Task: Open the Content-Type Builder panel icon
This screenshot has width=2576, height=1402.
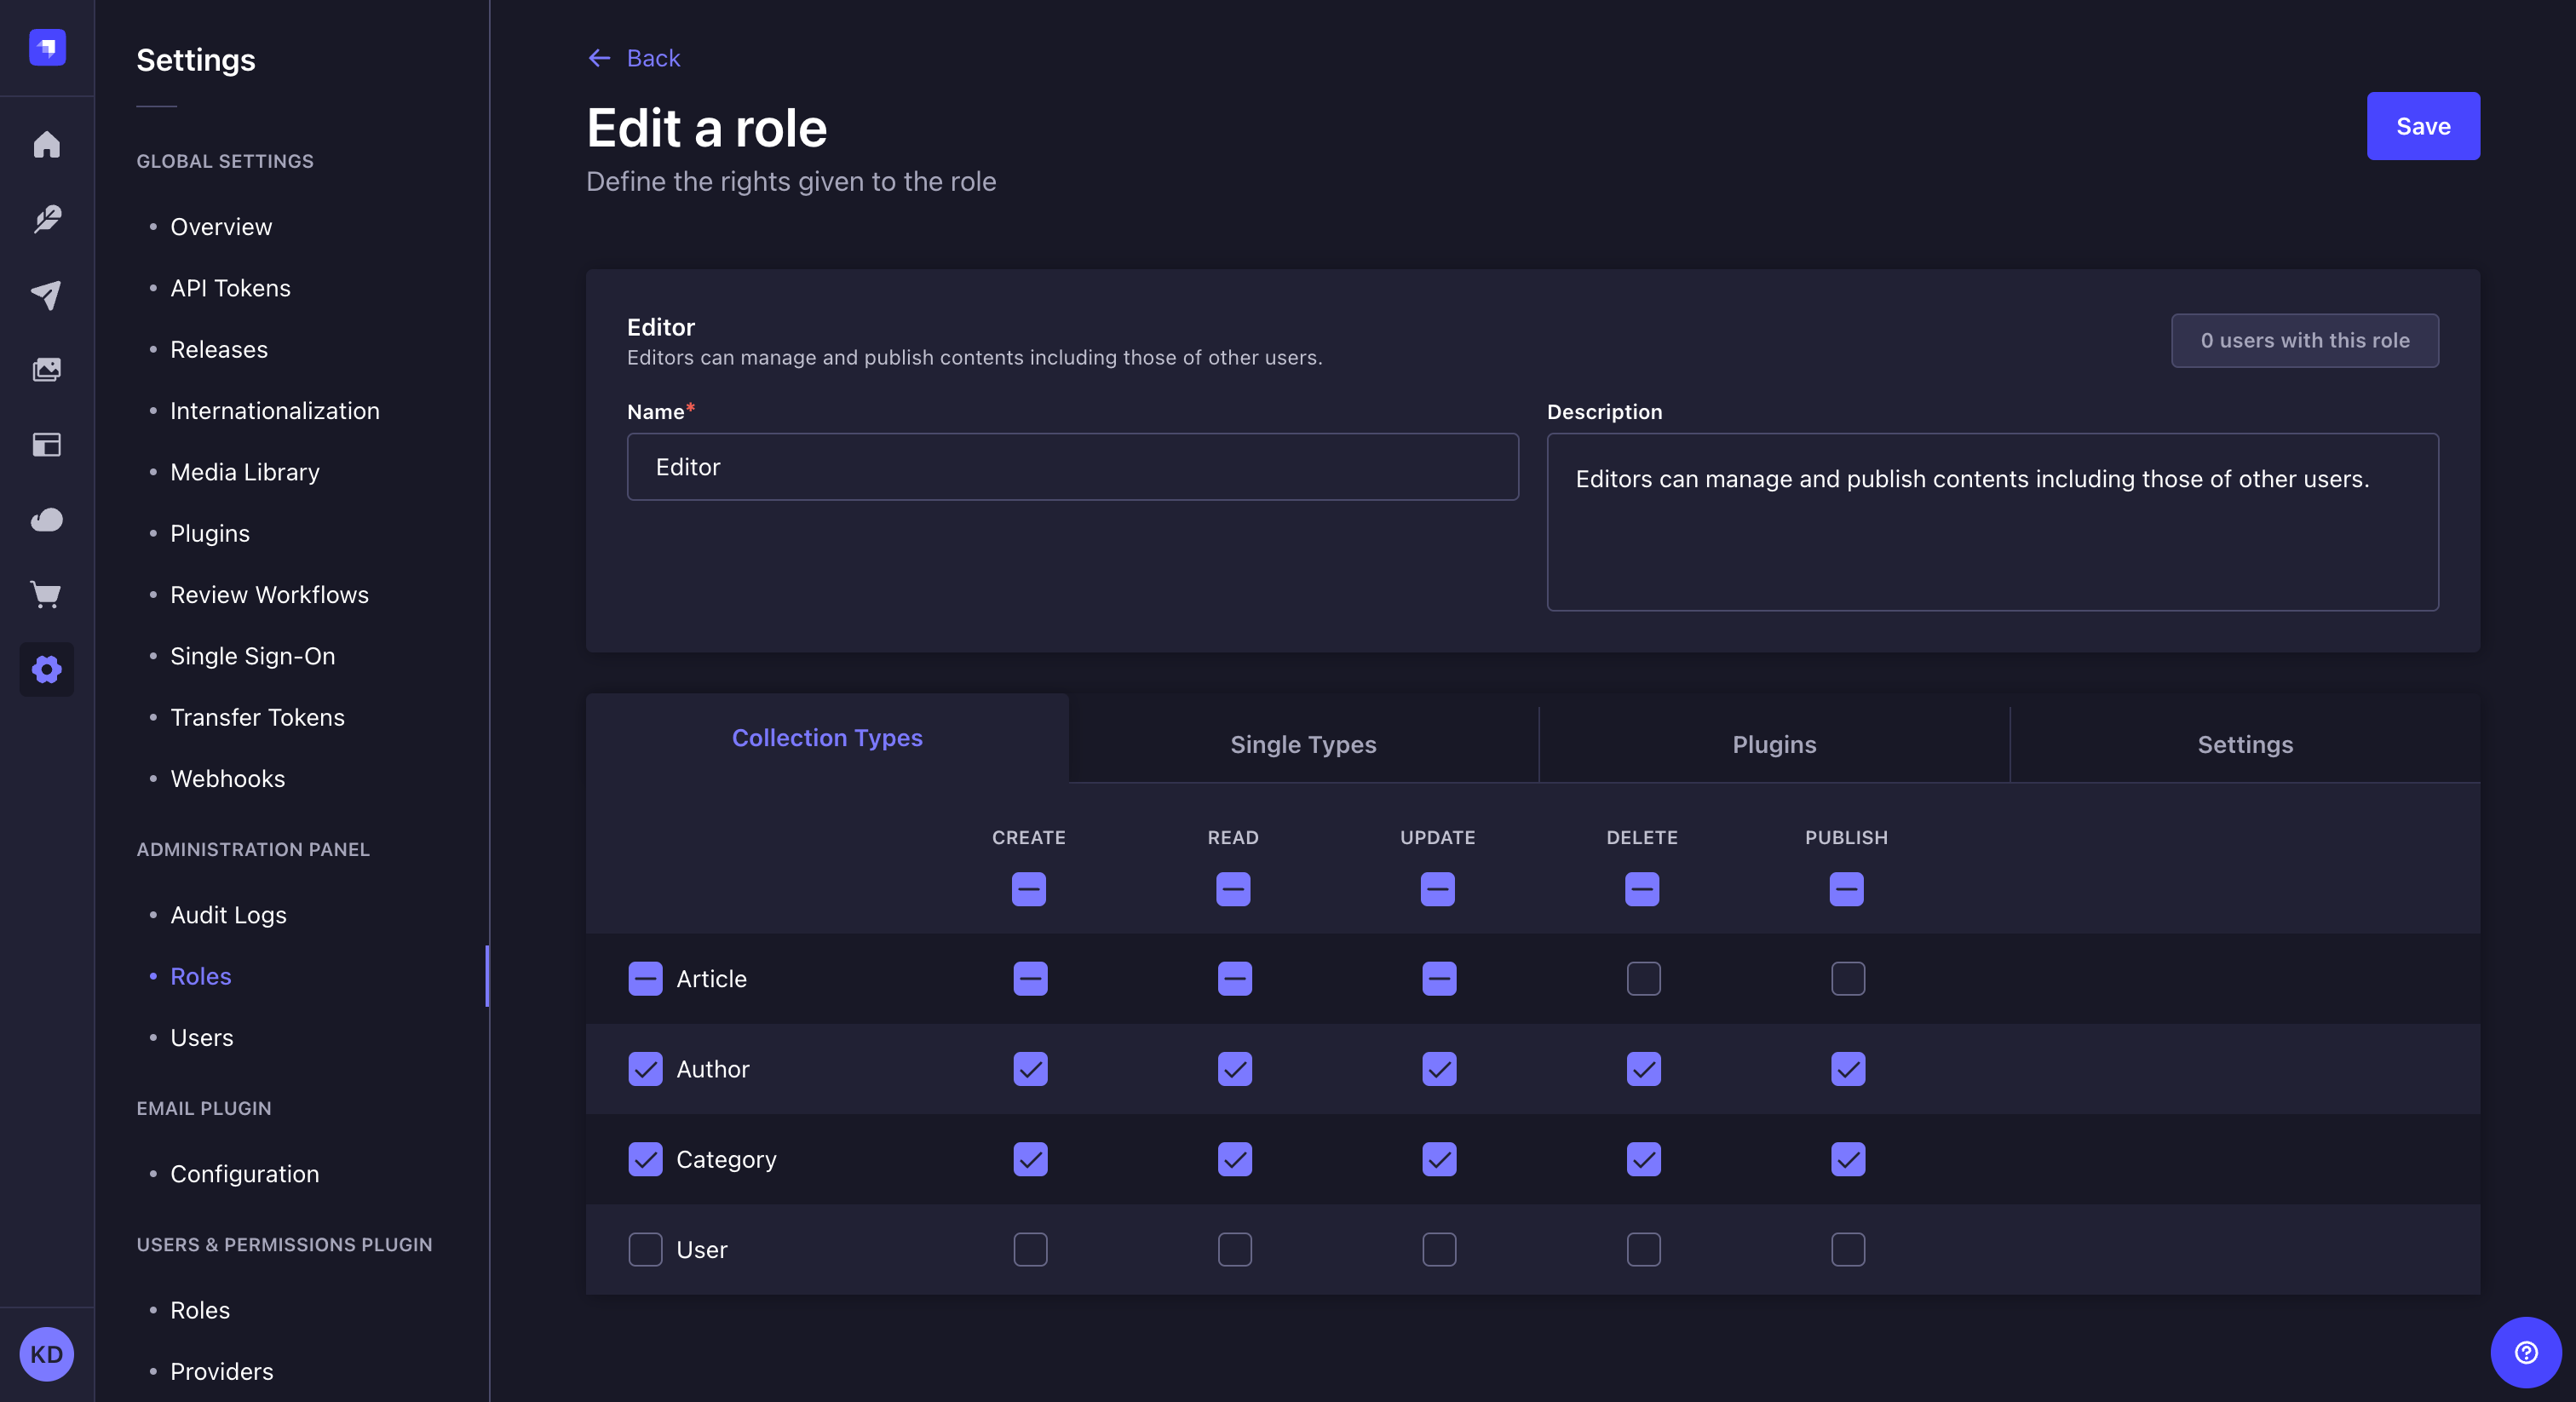Action: click(47, 445)
